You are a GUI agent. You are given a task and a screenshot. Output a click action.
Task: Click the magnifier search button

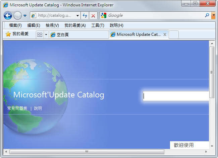(207, 15)
